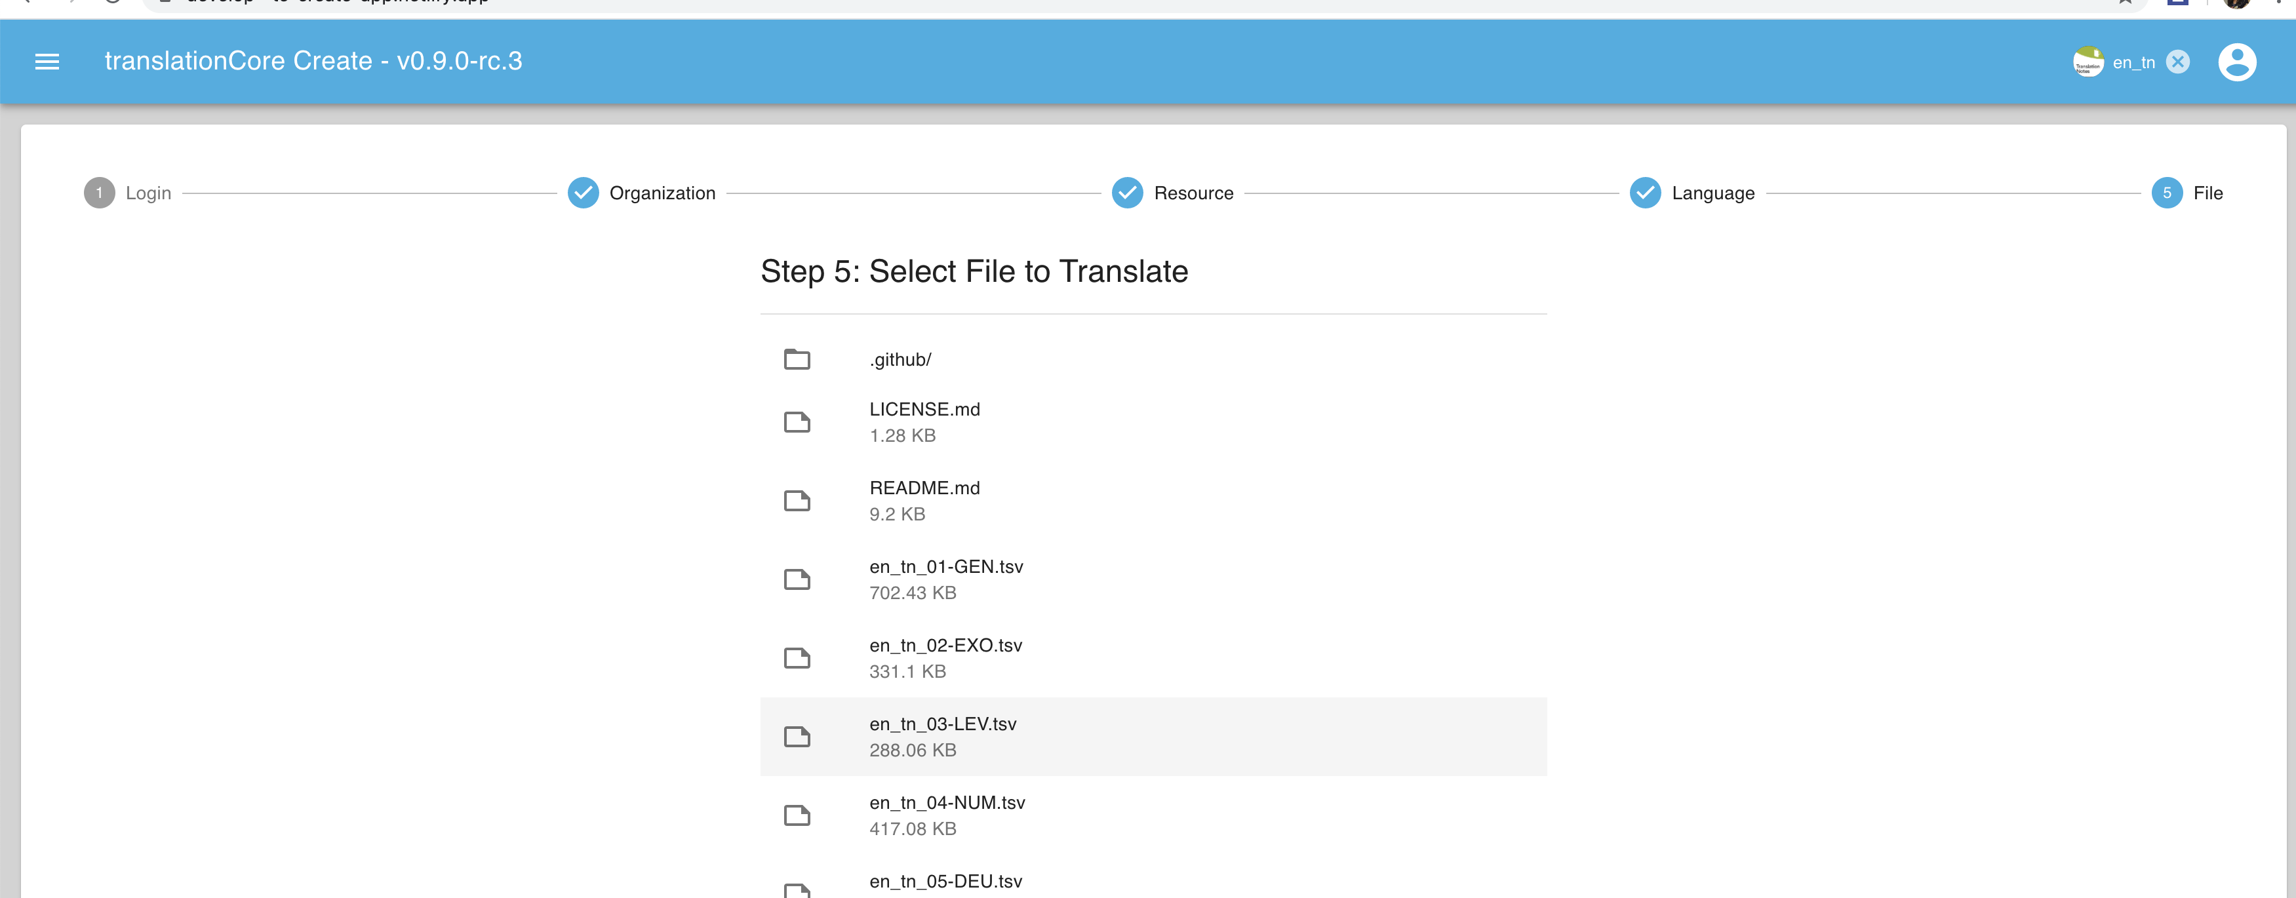
Task: Click the translationCore Create title
Action: pyautogui.click(x=313, y=62)
